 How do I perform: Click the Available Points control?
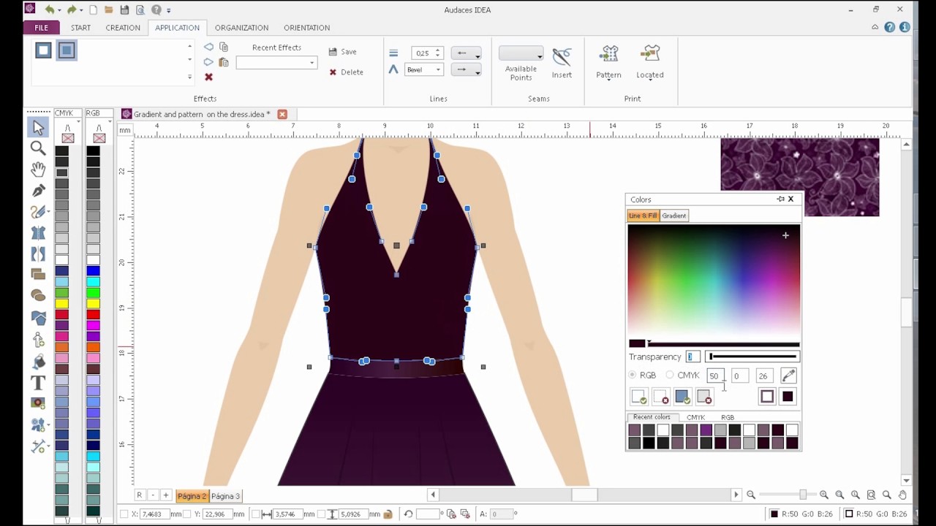[x=521, y=63]
